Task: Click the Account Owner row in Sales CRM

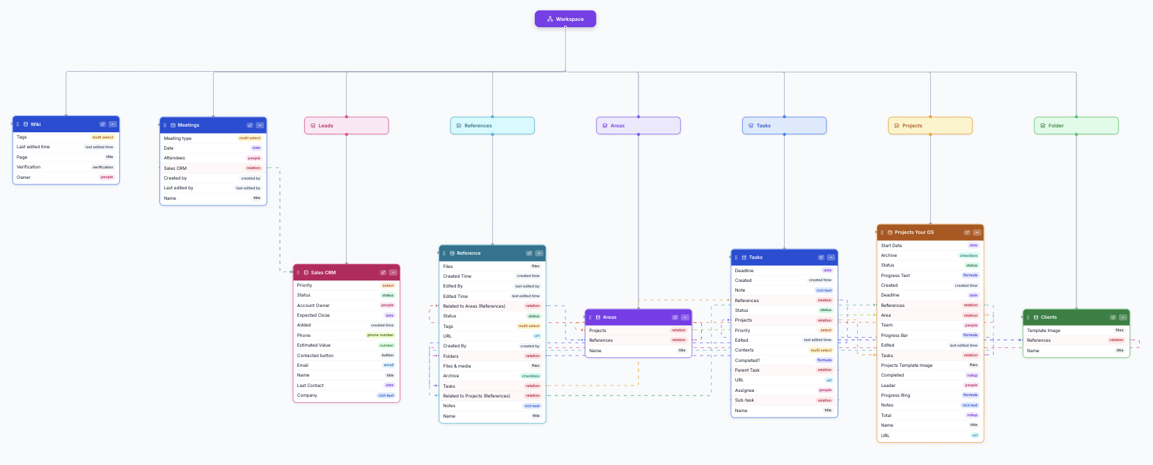Action: pos(346,306)
